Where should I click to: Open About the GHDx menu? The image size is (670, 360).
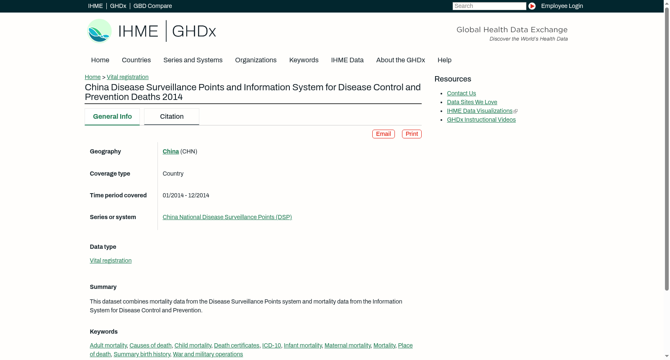tap(401, 60)
